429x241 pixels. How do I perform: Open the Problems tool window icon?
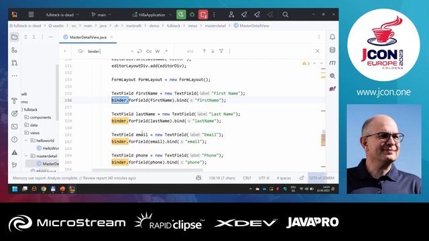pyautogui.click(x=15, y=139)
